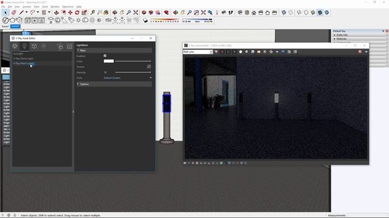Activate the Push/Pull tool
The image size is (389, 218).
(57, 12)
